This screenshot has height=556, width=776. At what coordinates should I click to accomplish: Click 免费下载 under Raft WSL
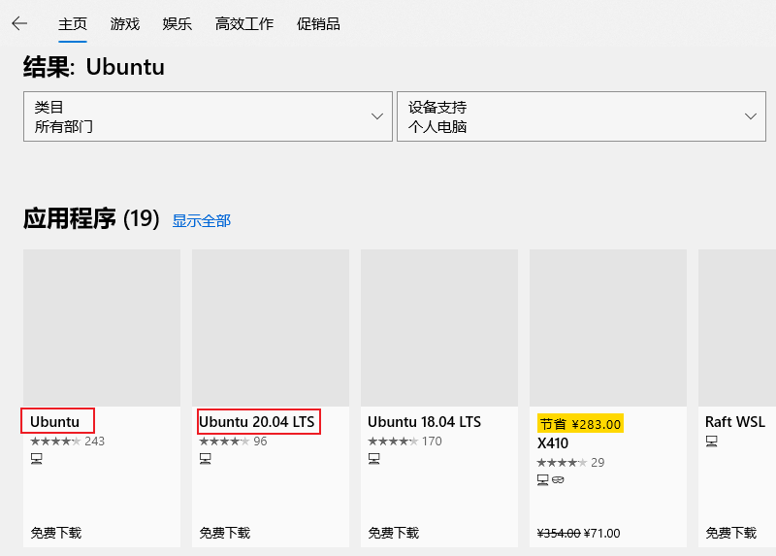tap(731, 533)
